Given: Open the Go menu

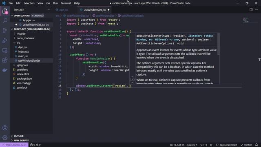Looking at the screenshot, I should 48,3.
